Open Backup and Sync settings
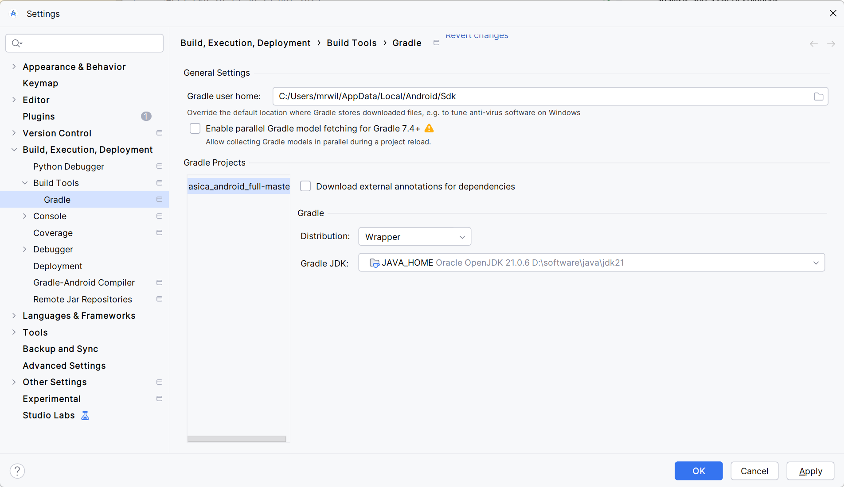The height and width of the screenshot is (487, 844). (x=60, y=349)
